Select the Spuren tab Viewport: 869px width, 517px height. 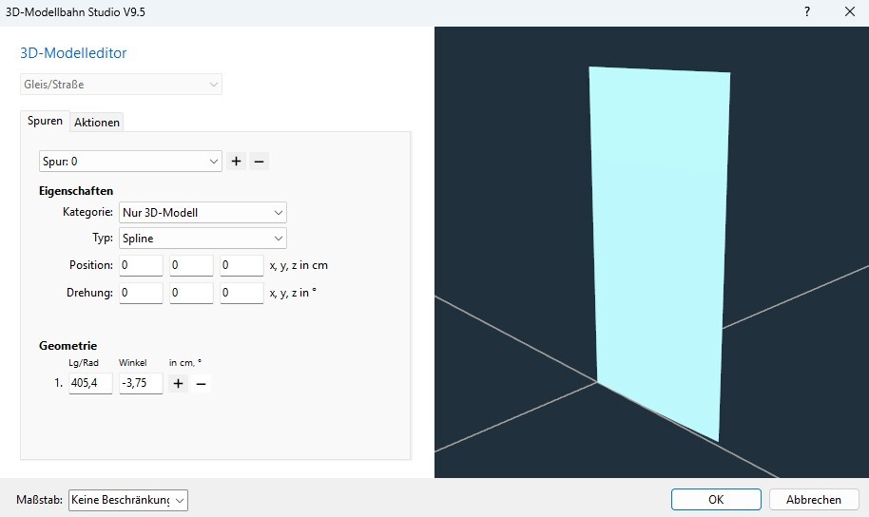(45, 121)
